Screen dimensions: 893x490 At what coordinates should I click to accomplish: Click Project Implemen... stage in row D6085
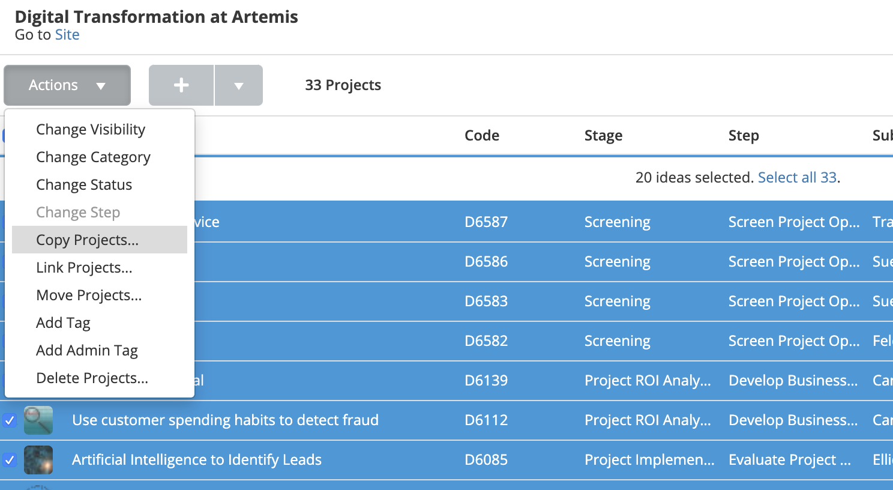(x=649, y=460)
